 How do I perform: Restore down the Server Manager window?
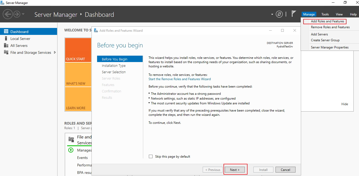pos(345,3)
